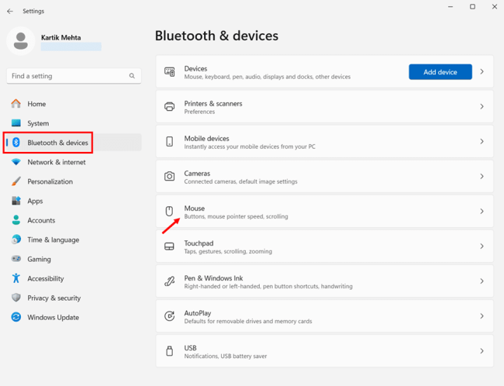Open USB row chevron
This screenshot has width=504, height=386.
tap(482, 351)
